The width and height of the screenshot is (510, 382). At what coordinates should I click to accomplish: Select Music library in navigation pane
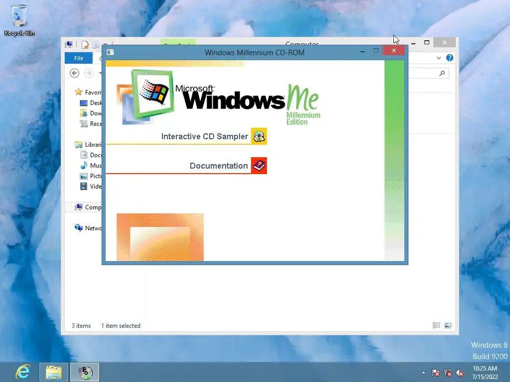[91, 165]
